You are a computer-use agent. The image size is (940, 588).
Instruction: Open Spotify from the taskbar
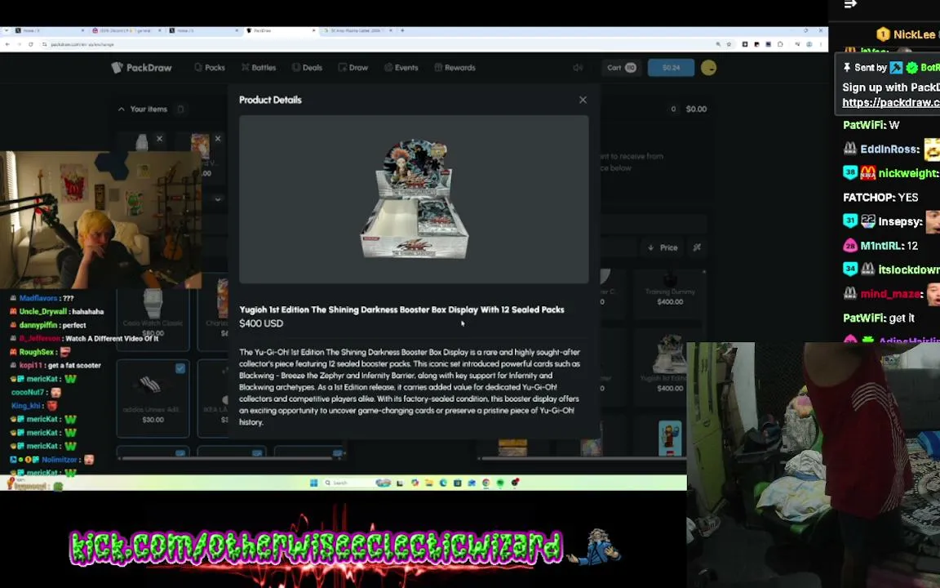point(500,483)
